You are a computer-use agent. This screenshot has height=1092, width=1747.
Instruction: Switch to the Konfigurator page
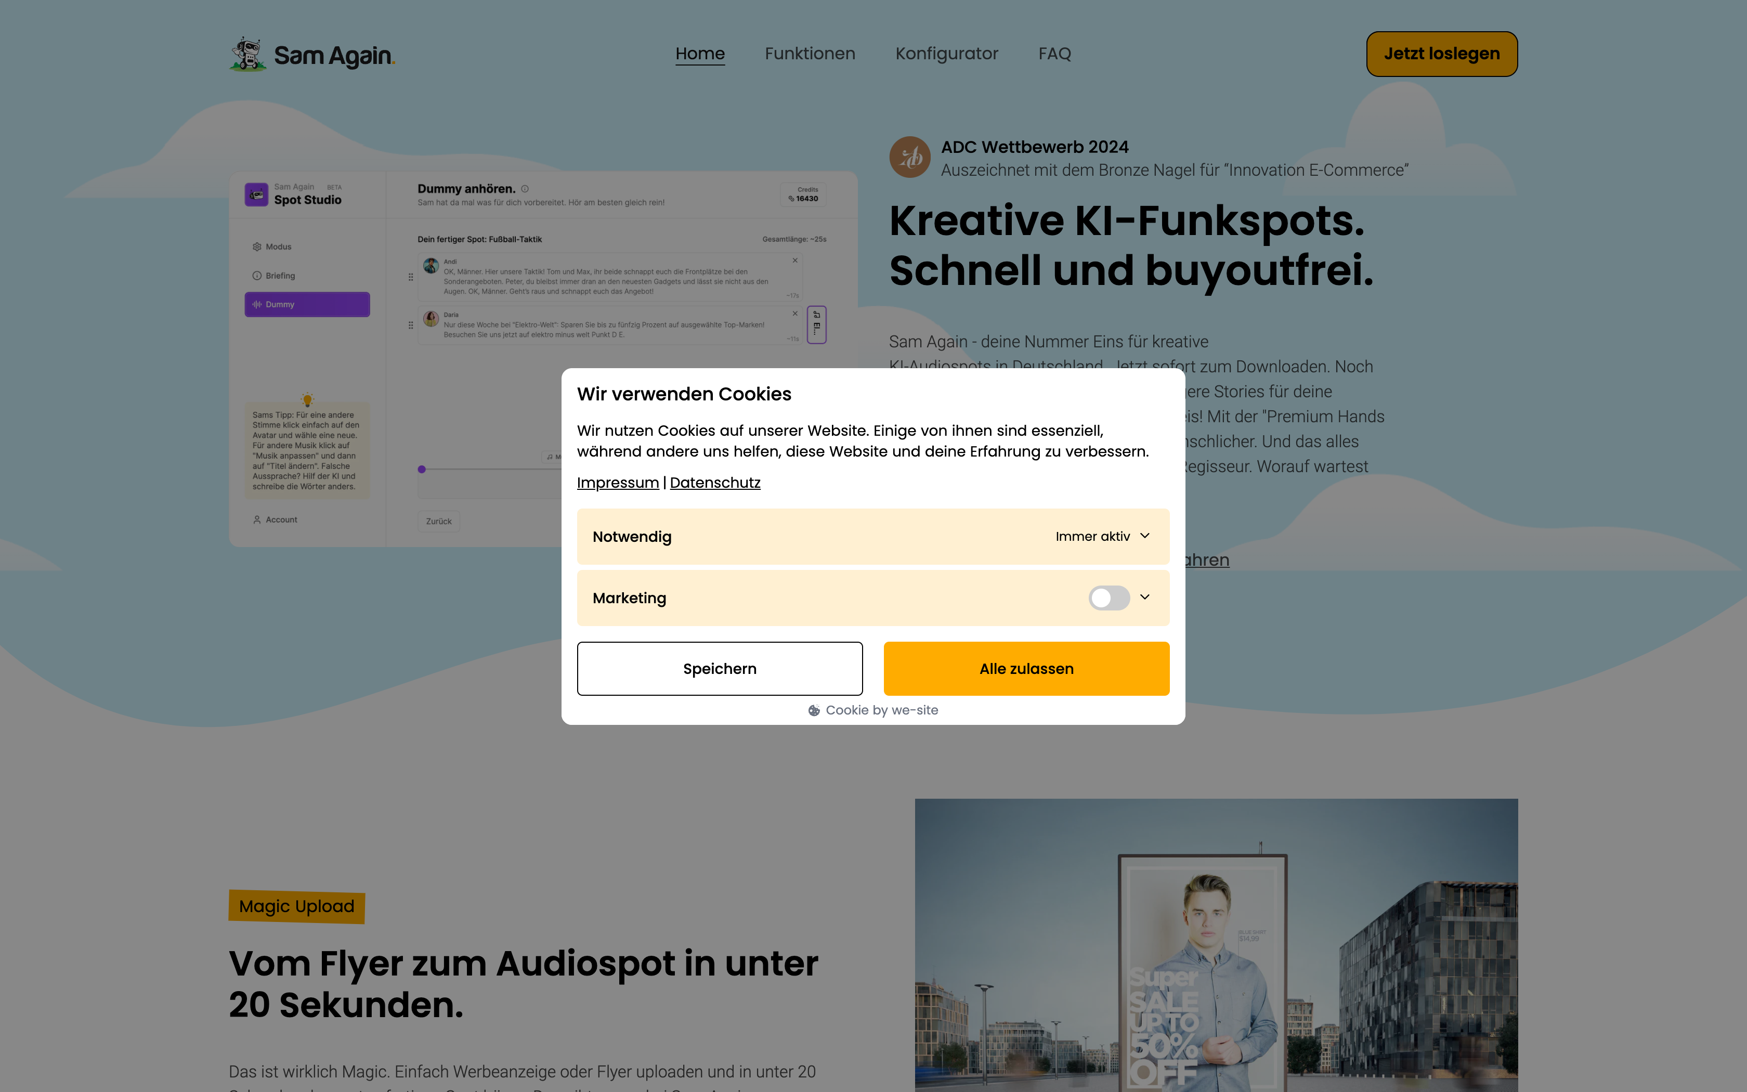point(946,54)
